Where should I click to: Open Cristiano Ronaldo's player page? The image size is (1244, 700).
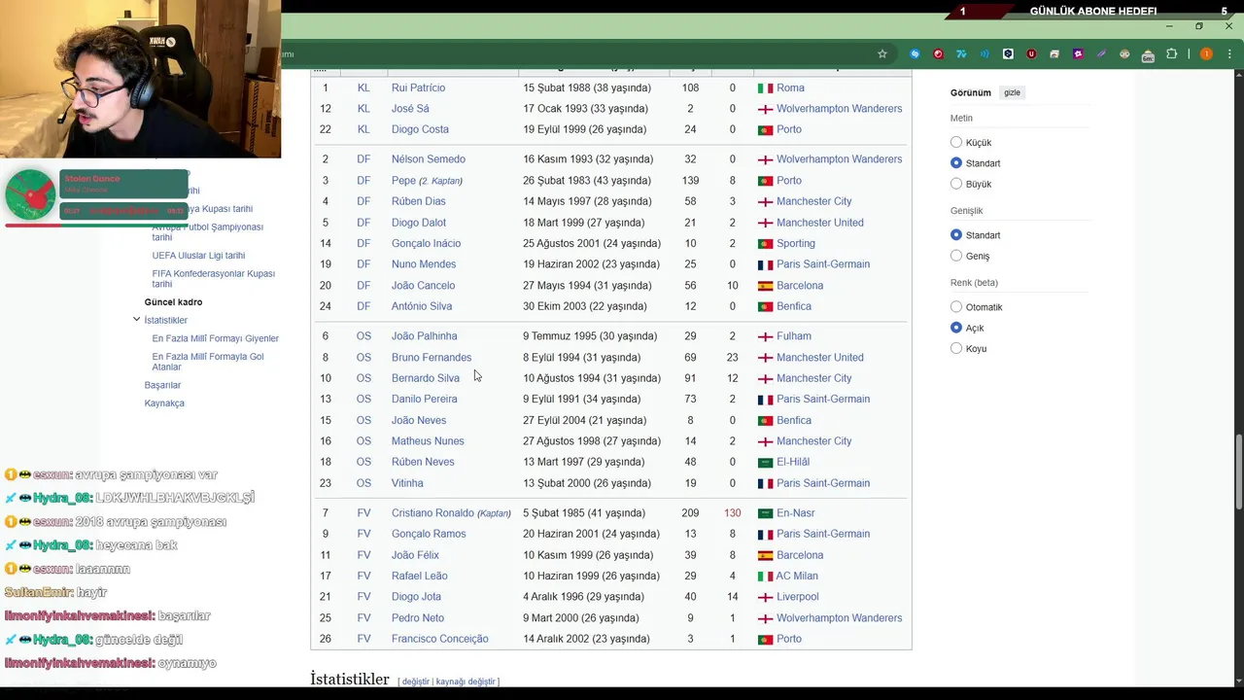tap(432, 513)
